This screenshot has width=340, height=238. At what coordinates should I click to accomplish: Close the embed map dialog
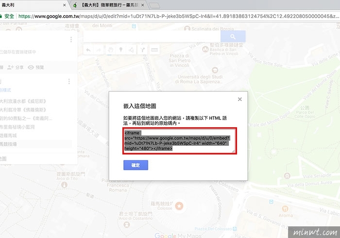[x=240, y=99]
